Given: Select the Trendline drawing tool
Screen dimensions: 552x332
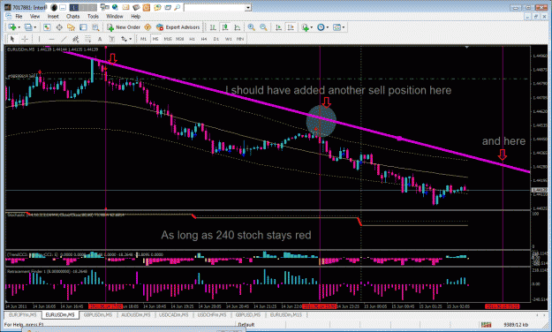Looking at the screenshot, I should pyautogui.click(x=64, y=39).
